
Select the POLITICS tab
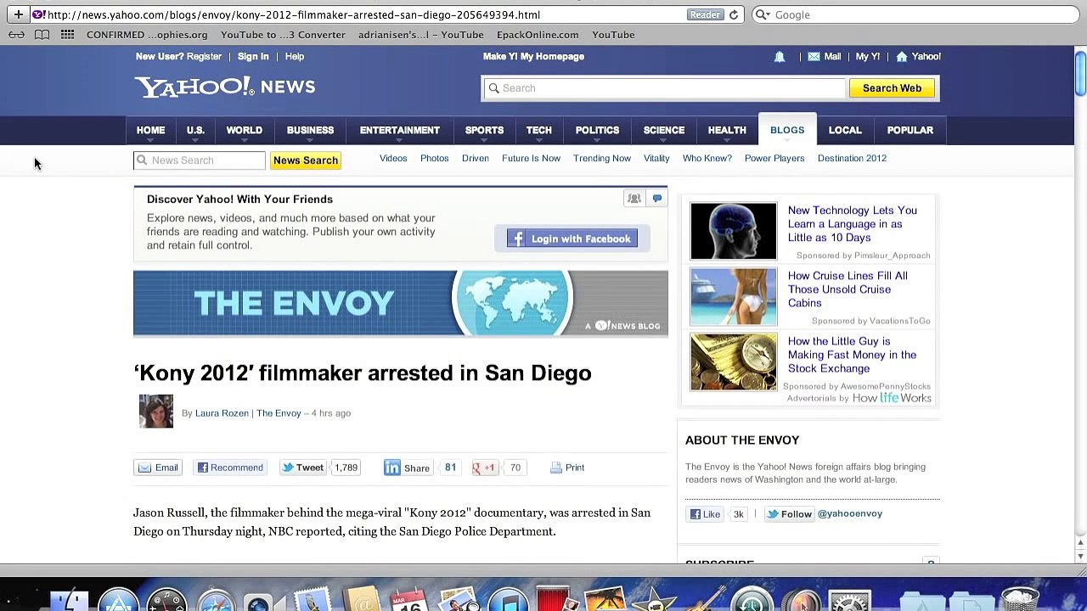(x=597, y=131)
